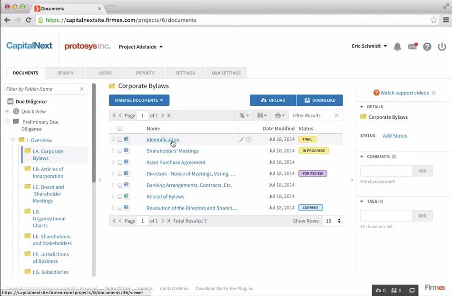Click the edit pencil on Idemnification row
This screenshot has height=296, width=452.
coord(241,139)
